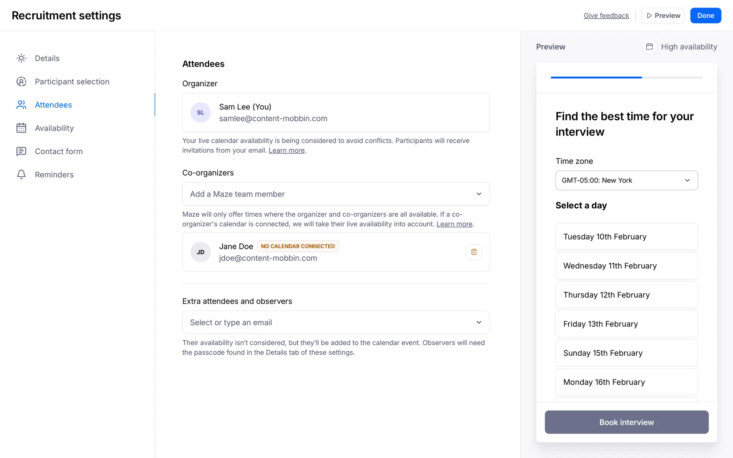Open the Reminders settings section
This screenshot has width=733, height=458.
click(54, 175)
